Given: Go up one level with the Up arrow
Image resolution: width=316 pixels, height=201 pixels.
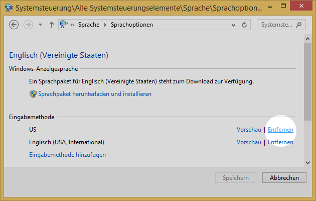Looking at the screenshot, I should (x=51, y=25).
